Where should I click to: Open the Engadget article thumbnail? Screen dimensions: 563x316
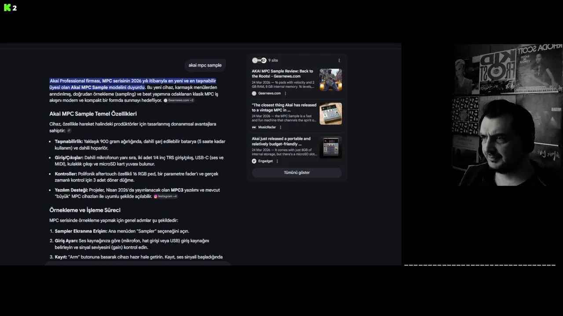pos(331,147)
